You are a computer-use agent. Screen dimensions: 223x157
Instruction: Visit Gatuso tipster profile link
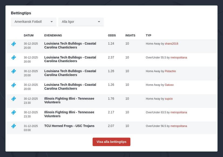[169, 85]
